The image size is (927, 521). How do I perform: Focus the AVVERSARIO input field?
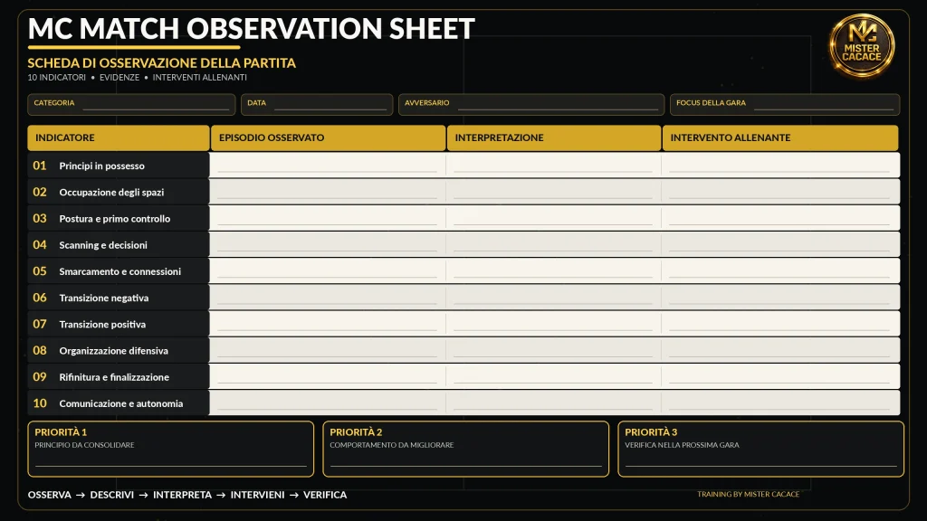(x=531, y=105)
